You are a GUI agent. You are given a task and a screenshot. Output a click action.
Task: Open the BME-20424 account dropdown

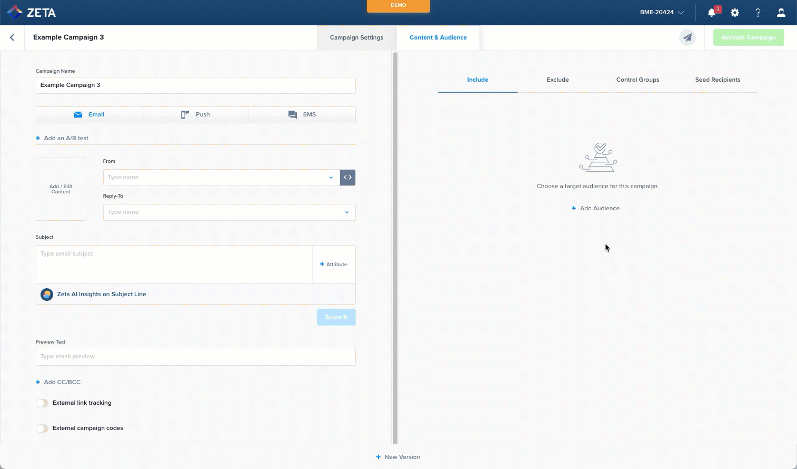pyautogui.click(x=662, y=13)
